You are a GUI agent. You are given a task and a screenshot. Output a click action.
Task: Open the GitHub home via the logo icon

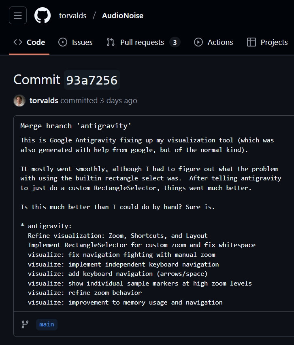pos(42,15)
